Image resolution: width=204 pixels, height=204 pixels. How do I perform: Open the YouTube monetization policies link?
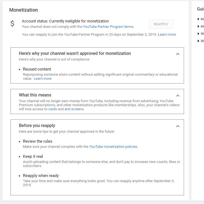coord(113,147)
